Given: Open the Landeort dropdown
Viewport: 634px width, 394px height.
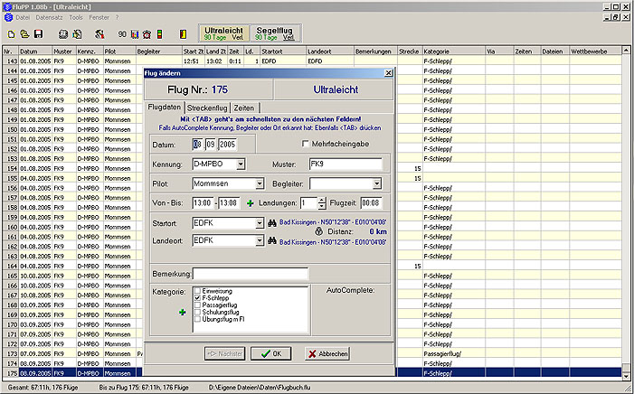Looking at the screenshot, I should (x=260, y=241).
